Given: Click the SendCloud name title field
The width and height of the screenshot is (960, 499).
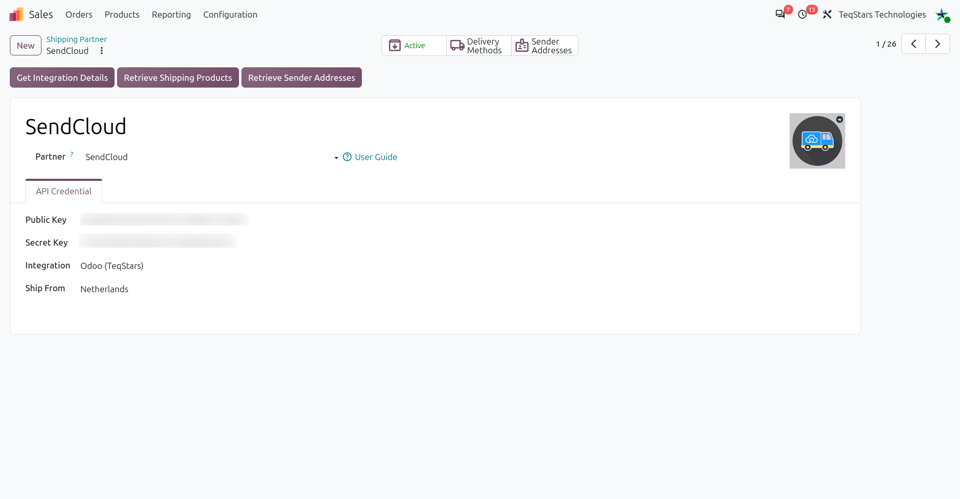Looking at the screenshot, I should tap(76, 126).
